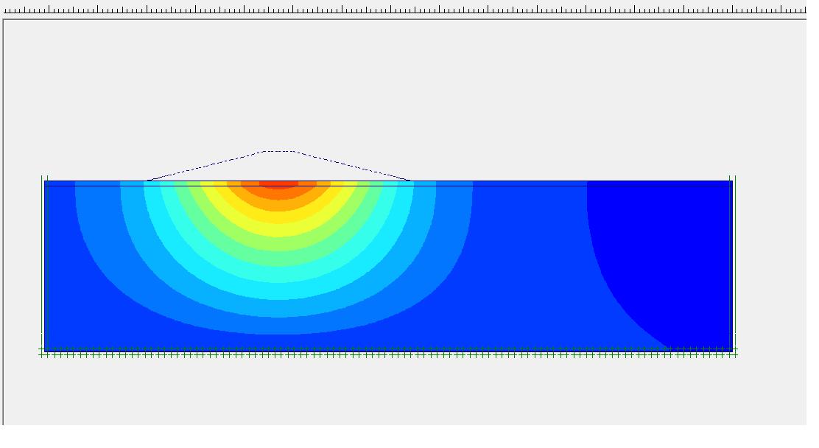Click the bottom-left corner fixity of the model
The height and width of the screenshot is (448, 819).
coord(43,353)
